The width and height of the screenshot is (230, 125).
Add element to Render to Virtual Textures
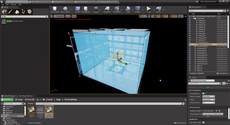(216, 110)
